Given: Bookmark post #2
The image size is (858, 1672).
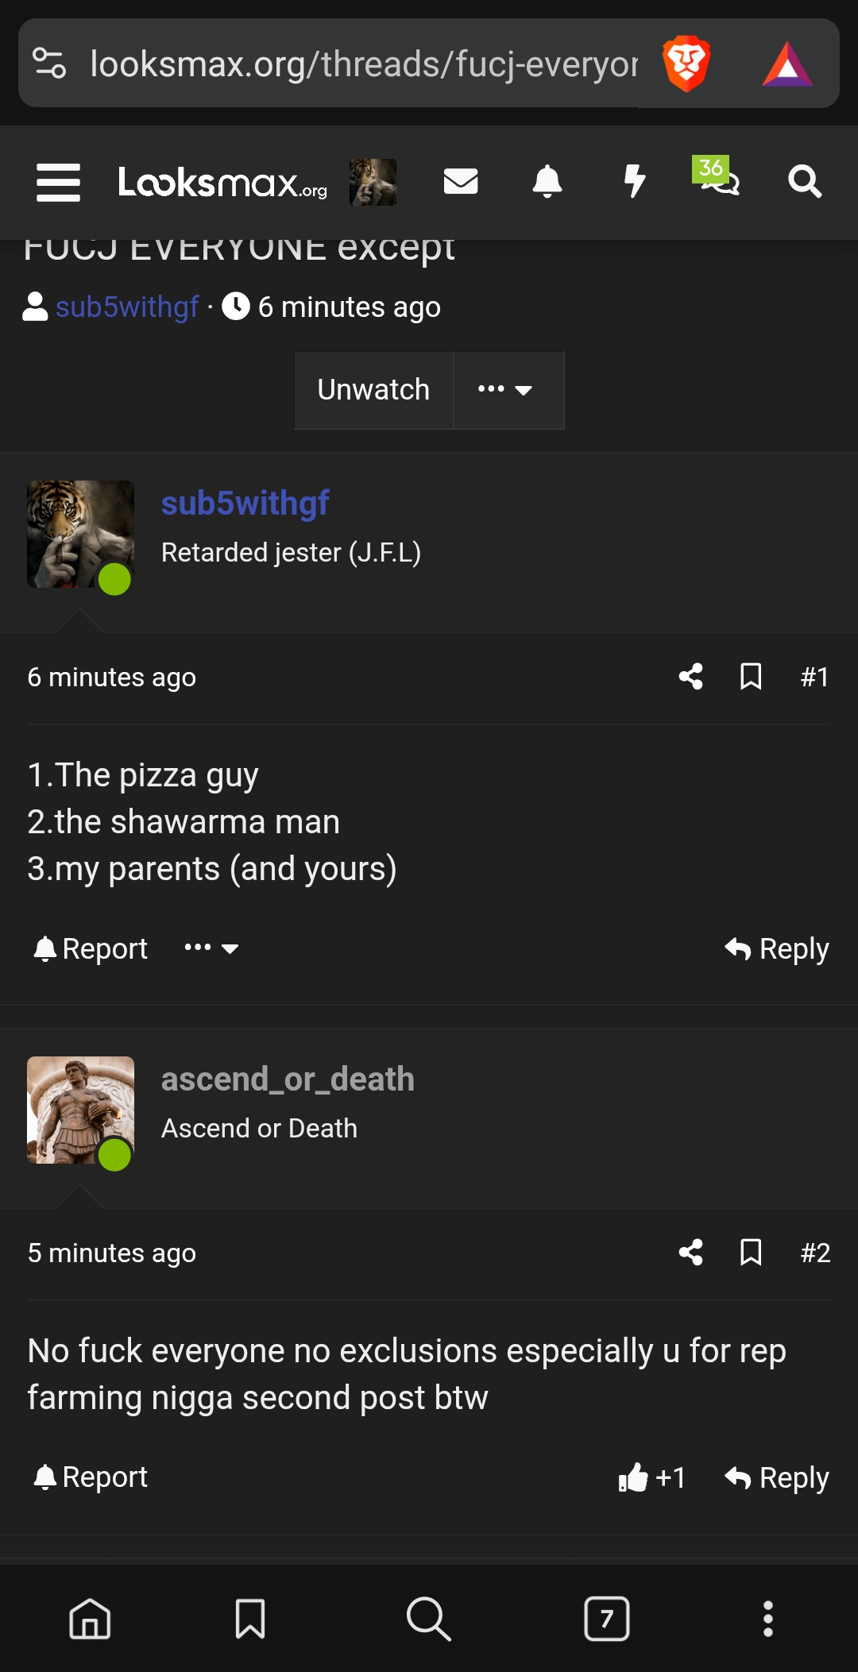Looking at the screenshot, I should (x=752, y=1253).
